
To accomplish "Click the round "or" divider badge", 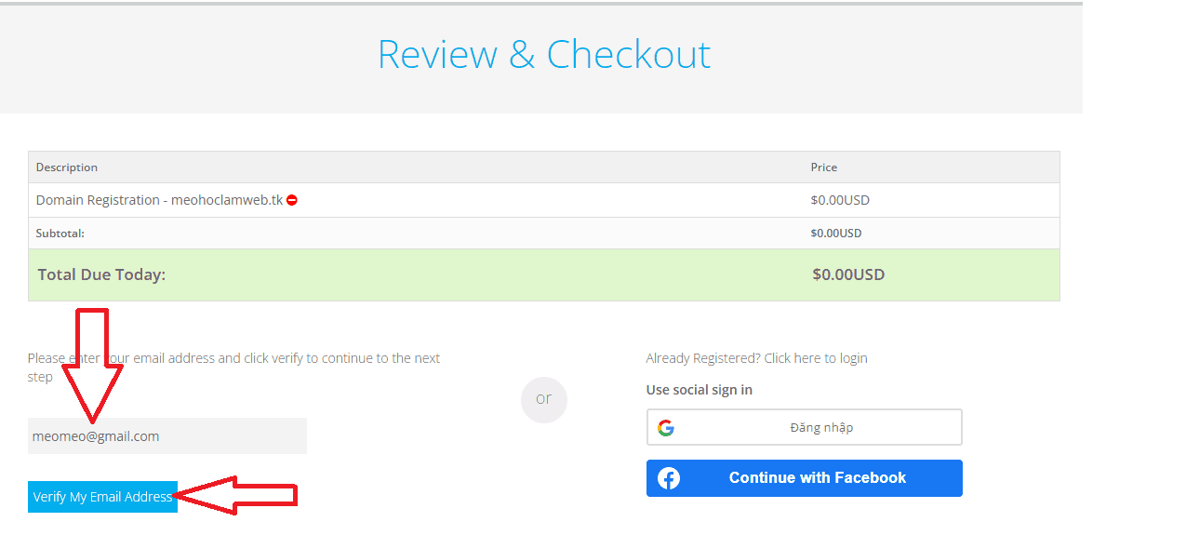I will click(543, 399).
